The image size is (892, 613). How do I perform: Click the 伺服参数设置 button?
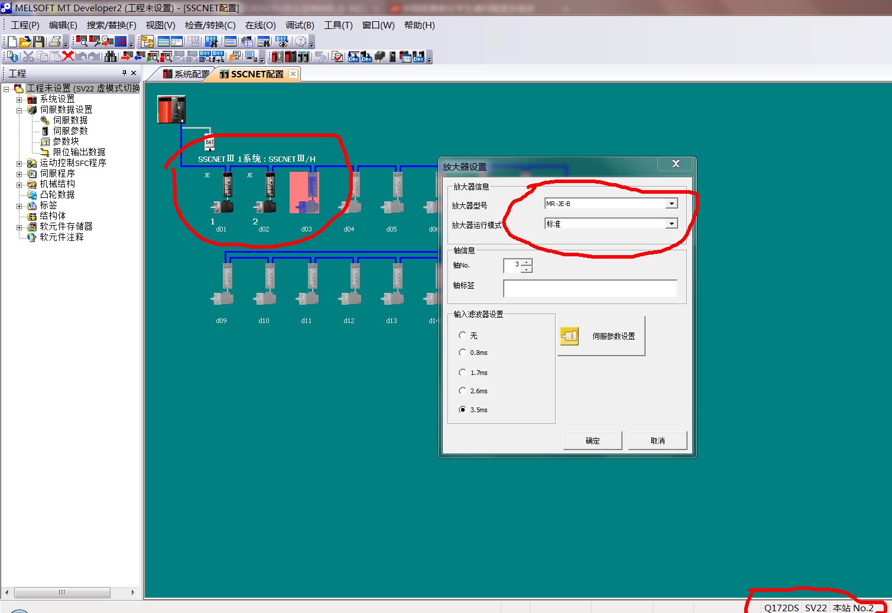pyautogui.click(x=601, y=336)
